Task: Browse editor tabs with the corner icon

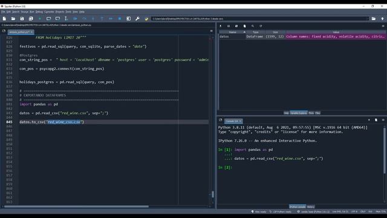Action: coord(4,31)
